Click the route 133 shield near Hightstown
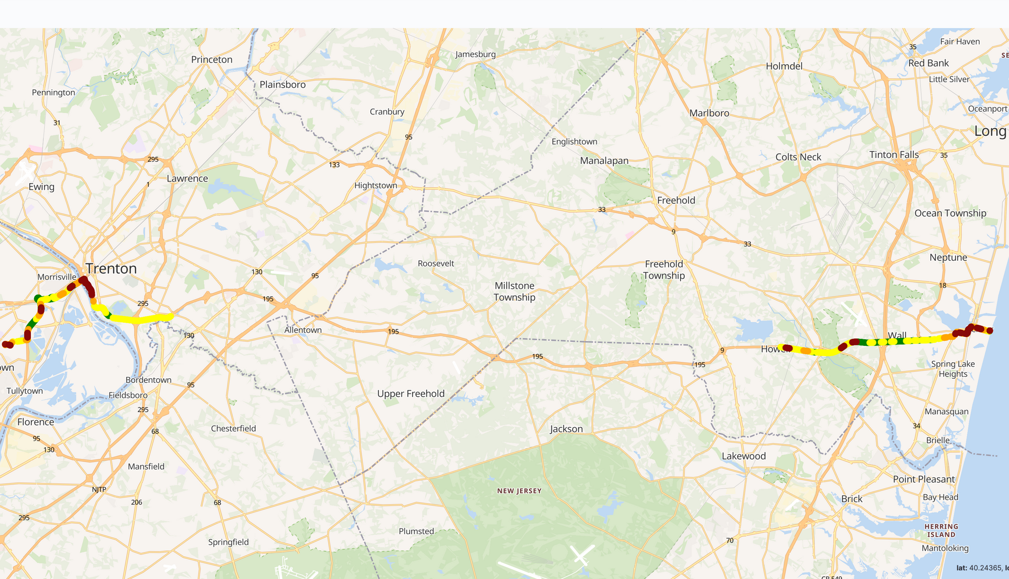 pos(334,165)
